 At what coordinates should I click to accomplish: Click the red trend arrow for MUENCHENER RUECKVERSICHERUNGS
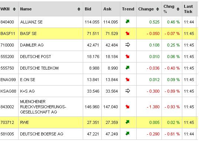[127, 106]
